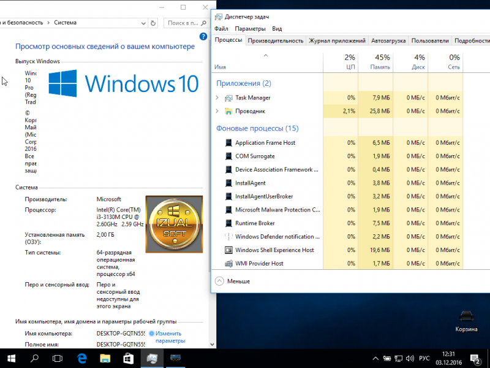Collapse details with Меньше button

233,282
